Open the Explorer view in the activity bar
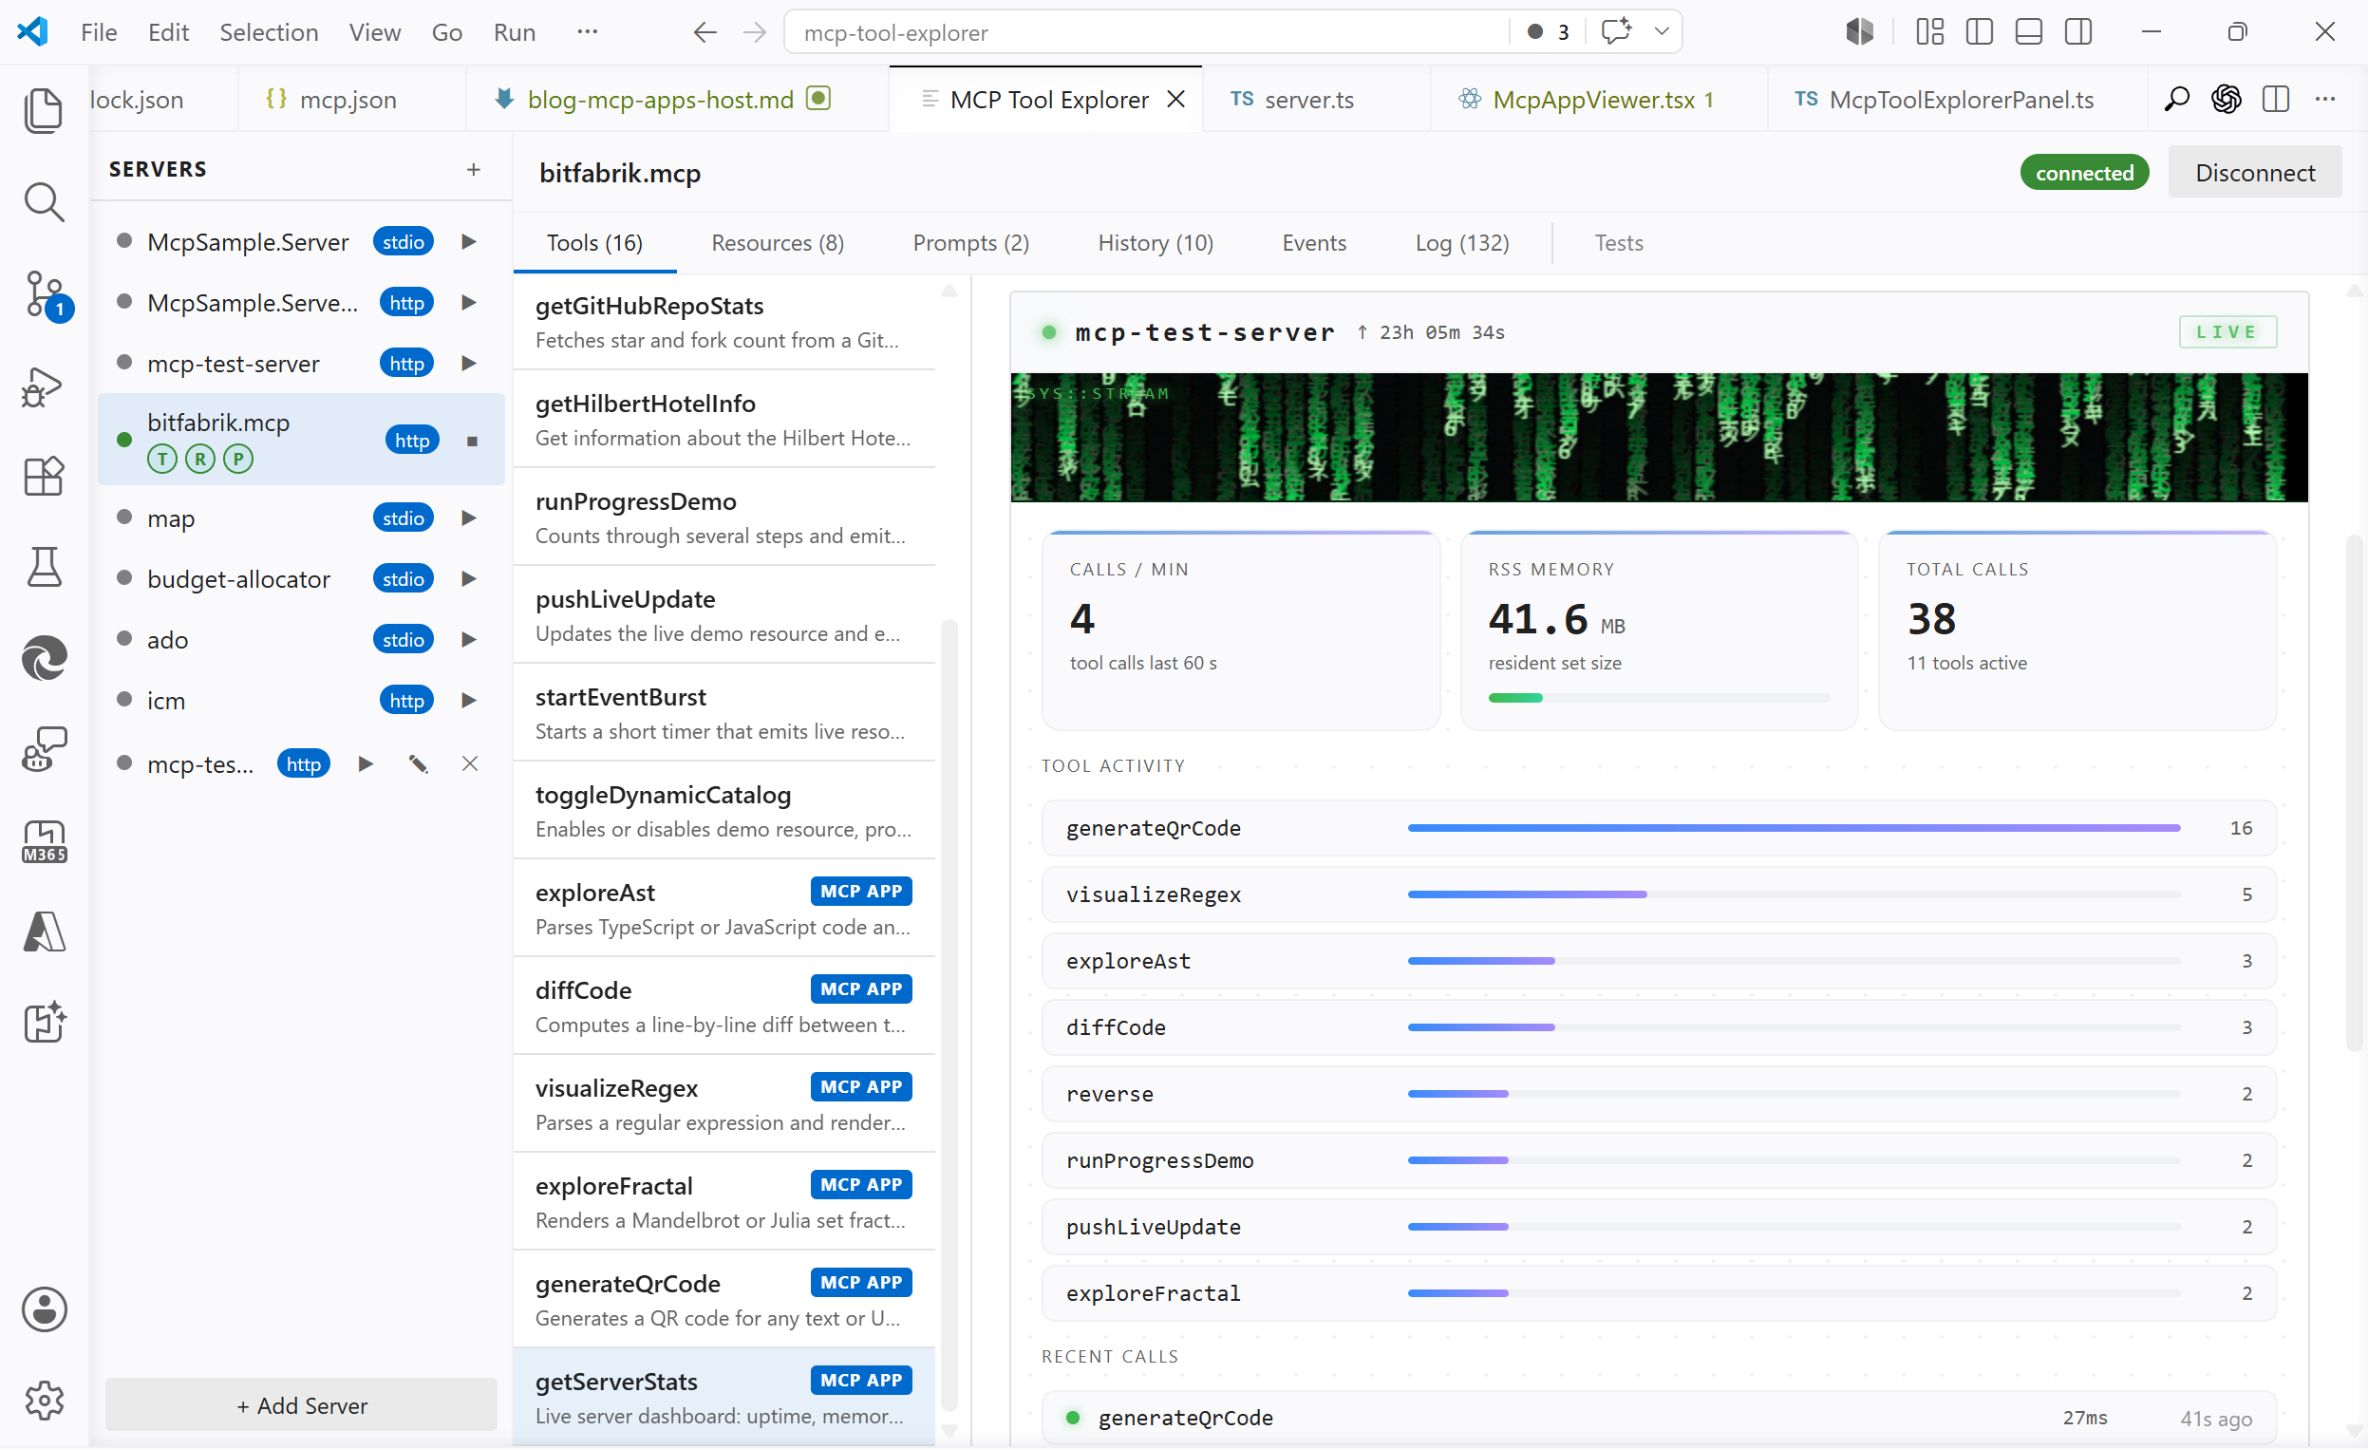The height and width of the screenshot is (1449, 2368). 44,110
